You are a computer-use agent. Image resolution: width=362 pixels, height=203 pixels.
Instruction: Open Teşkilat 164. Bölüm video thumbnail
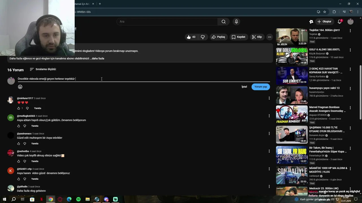point(292,37)
